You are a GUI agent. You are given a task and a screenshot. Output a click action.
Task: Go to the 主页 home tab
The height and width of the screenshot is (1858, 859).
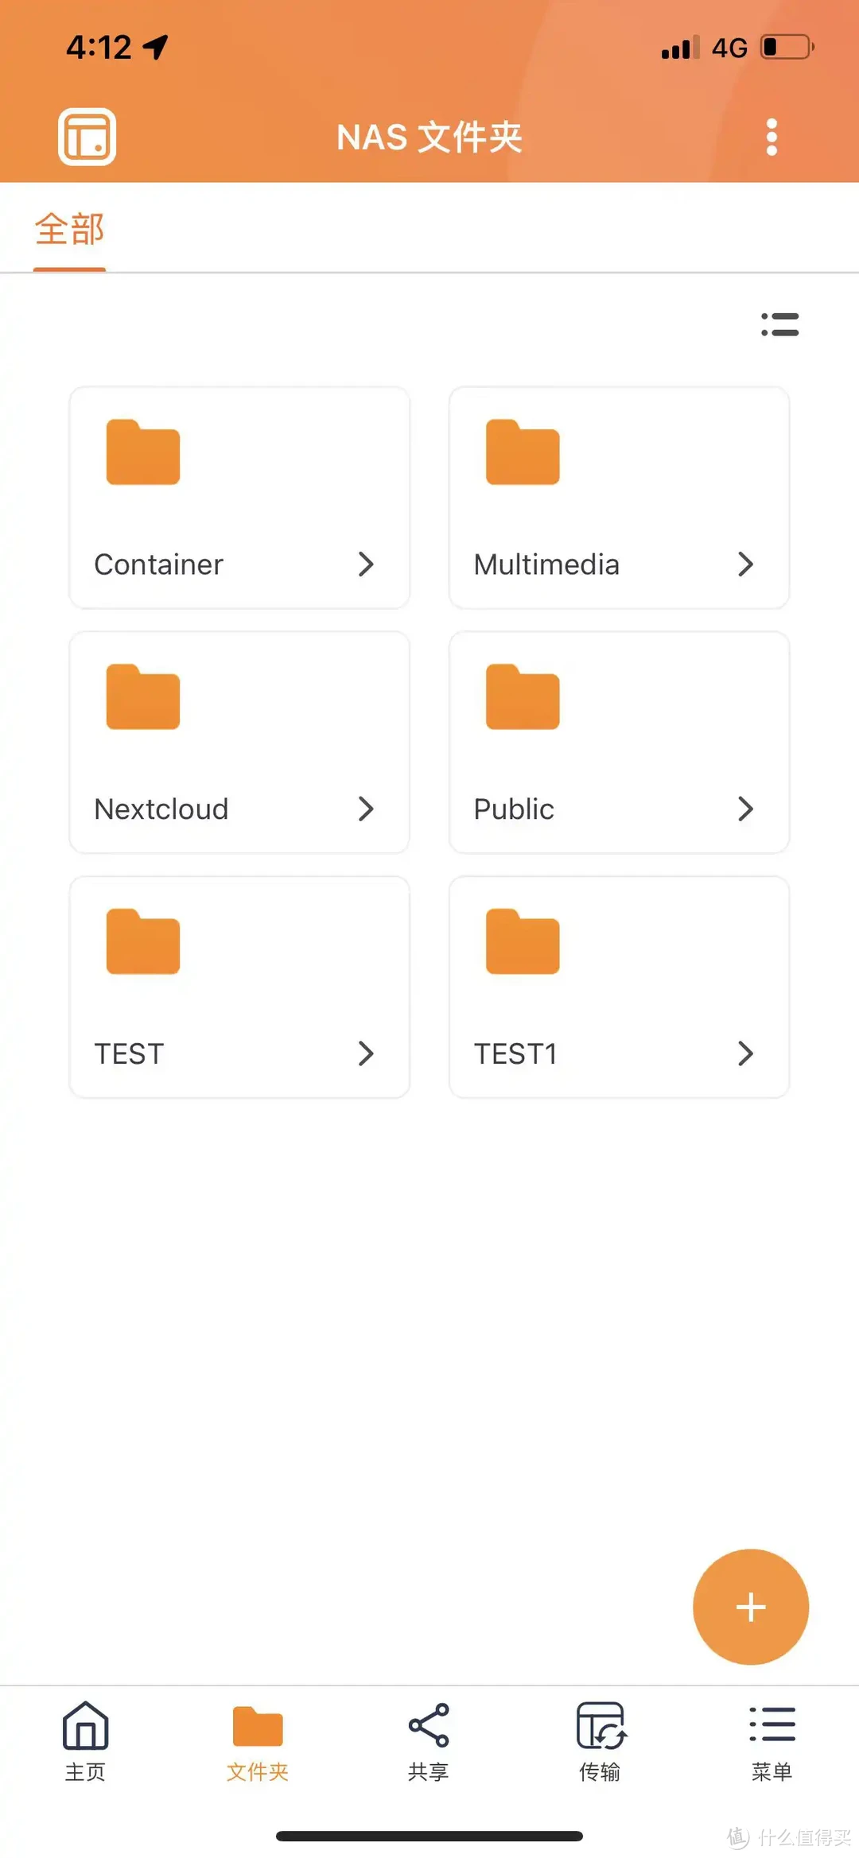(85, 1740)
